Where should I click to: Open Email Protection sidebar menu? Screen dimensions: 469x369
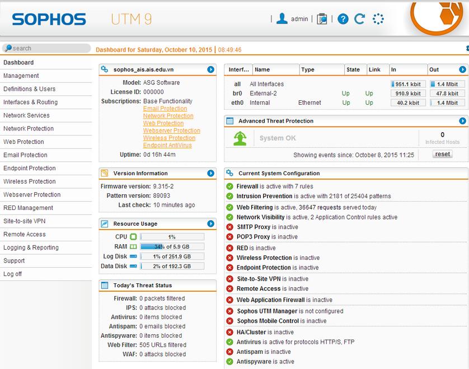click(x=46, y=155)
